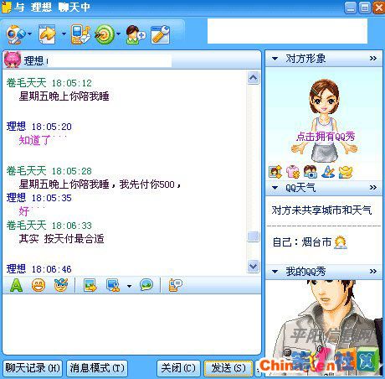Click the 关闭(C) button
This screenshot has width=385, height=379.
(x=178, y=368)
